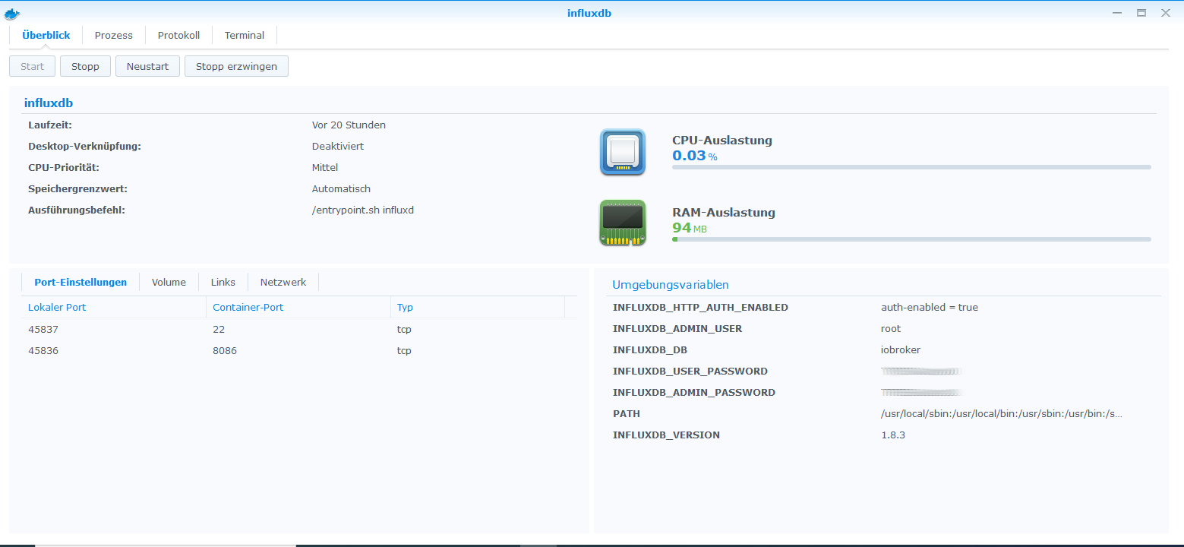The height and width of the screenshot is (547, 1184).
Task: Stop the container with Stopp button
Action: (85, 66)
